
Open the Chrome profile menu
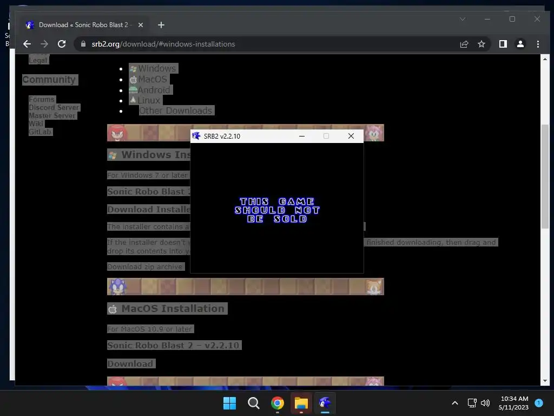pyautogui.click(x=520, y=44)
